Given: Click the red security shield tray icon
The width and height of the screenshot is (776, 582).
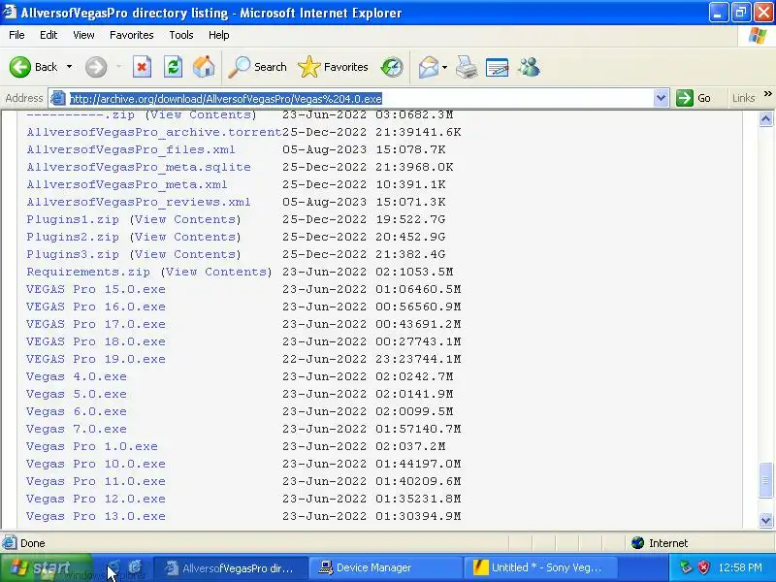Looking at the screenshot, I should coord(703,567).
